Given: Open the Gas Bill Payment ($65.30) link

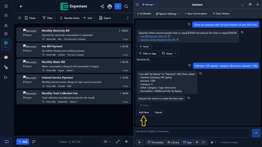Looking at the screenshot, I should (153, 36).
